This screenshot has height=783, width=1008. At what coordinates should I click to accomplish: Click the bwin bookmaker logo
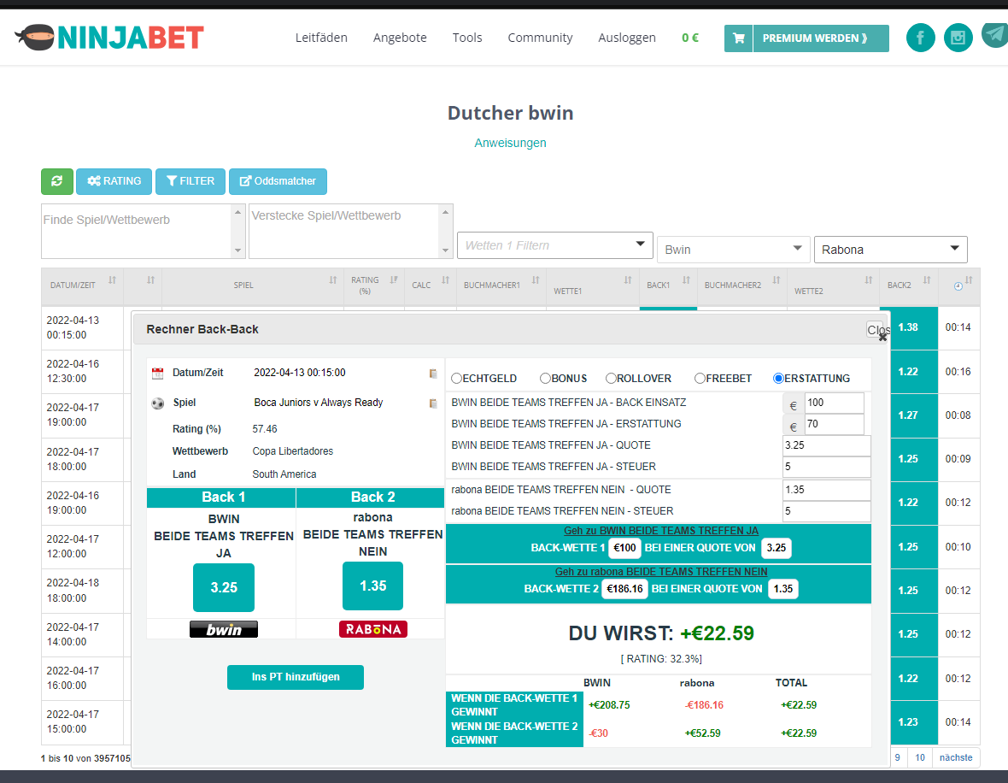tap(224, 629)
